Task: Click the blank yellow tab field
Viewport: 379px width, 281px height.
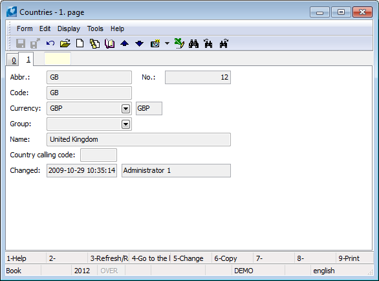Action: point(58,58)
